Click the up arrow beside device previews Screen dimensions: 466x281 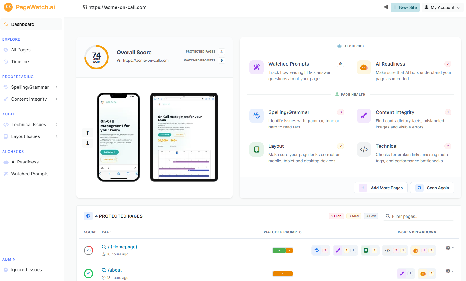(x=88, y=133)
